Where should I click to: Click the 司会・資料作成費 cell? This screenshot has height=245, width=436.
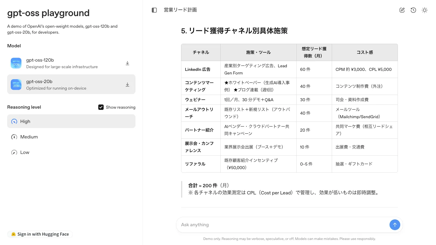click(365, 100)
